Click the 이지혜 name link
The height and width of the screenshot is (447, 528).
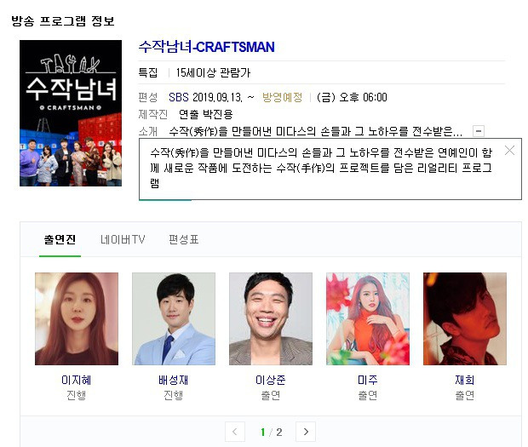coord(77,380)
